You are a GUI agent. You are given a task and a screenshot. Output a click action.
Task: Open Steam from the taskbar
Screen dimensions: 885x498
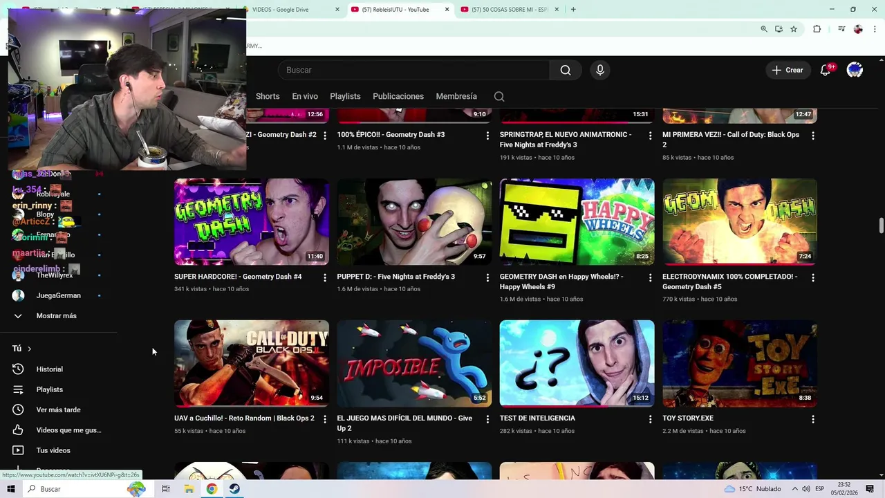click(x=234, y=489)
